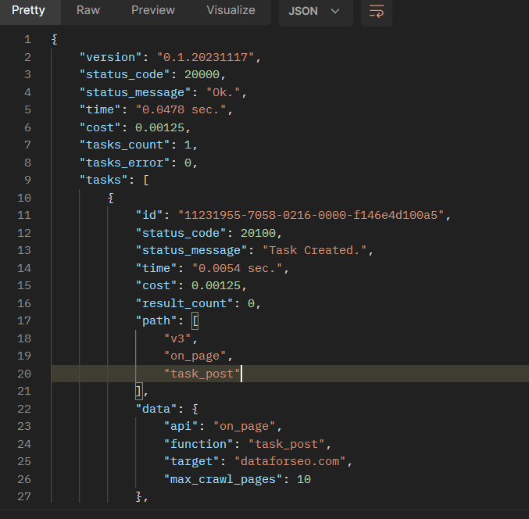Open the Visualize tab
This screenshot has height=519, width=529.
pos(231,11)
